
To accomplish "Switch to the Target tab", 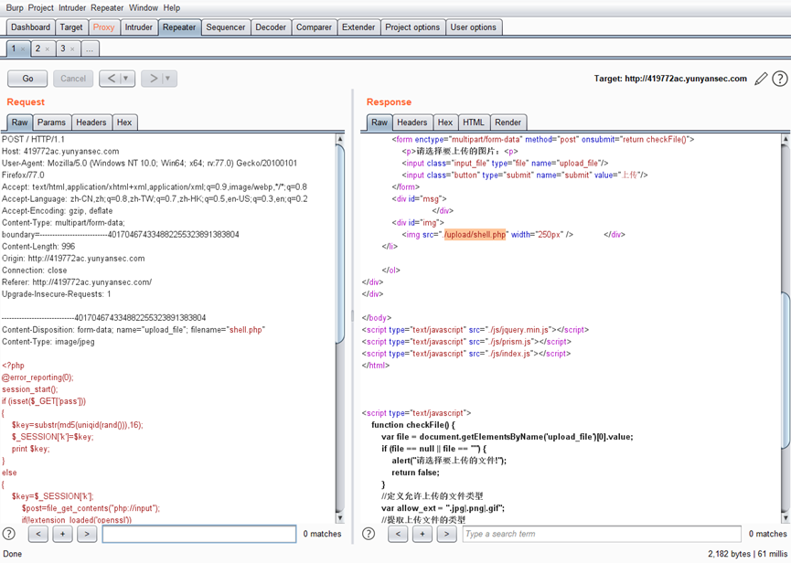I will click(71, 27).
